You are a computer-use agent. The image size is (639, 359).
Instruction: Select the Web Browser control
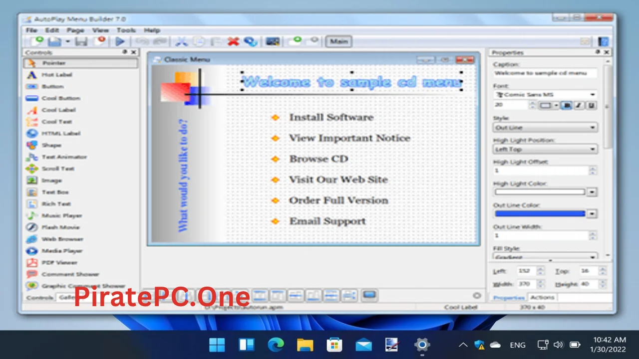(81, 239)
